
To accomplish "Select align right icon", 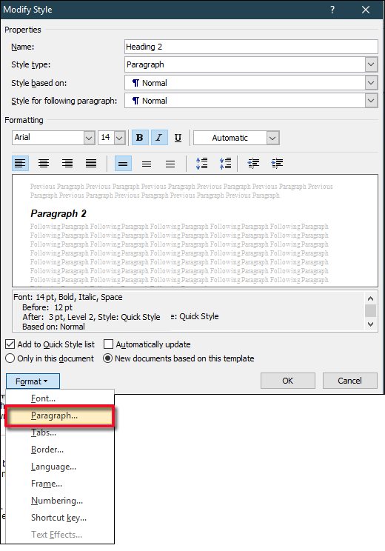I will (x=67, y=164).
